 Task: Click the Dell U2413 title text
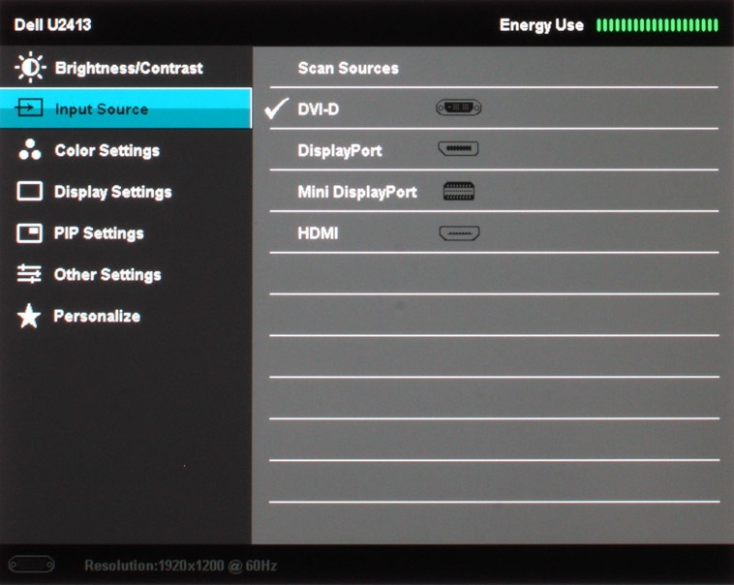point(52,24)
